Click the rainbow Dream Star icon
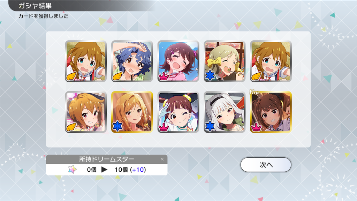357x201 pixels. tap(72, 170)
